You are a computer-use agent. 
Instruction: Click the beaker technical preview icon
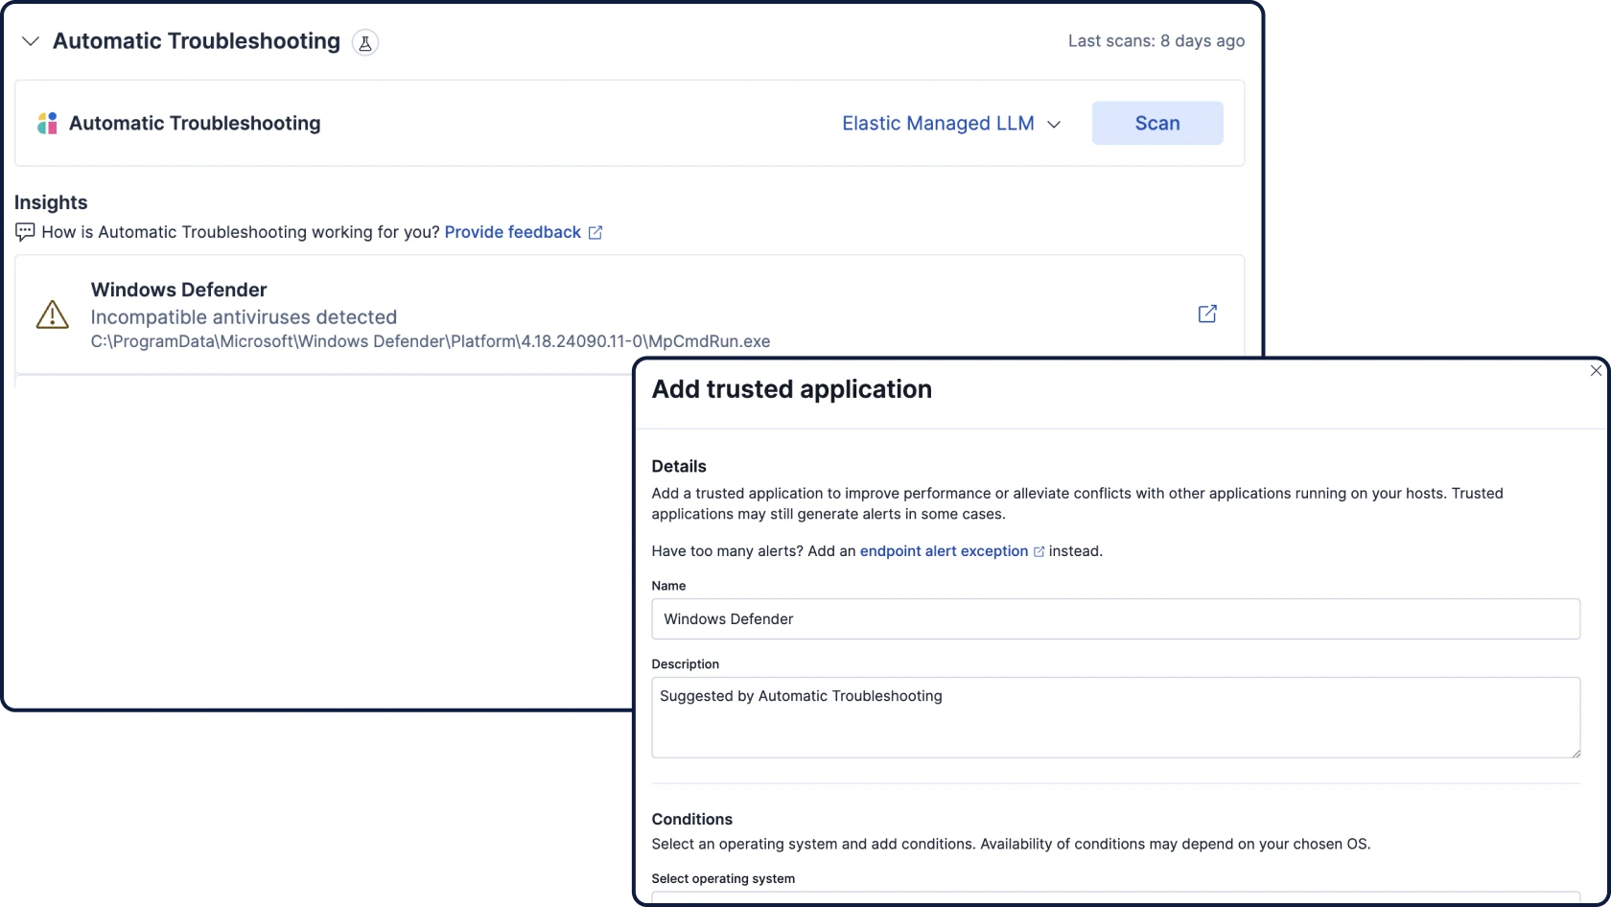(365, 42)
